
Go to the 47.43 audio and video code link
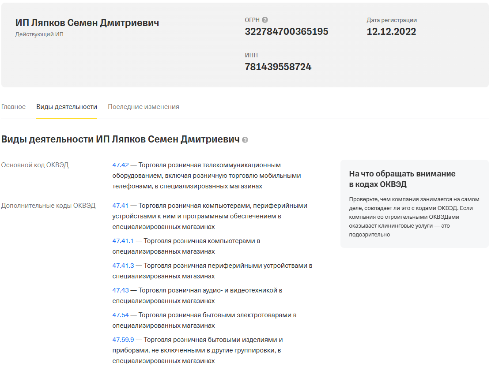[121, 290]
